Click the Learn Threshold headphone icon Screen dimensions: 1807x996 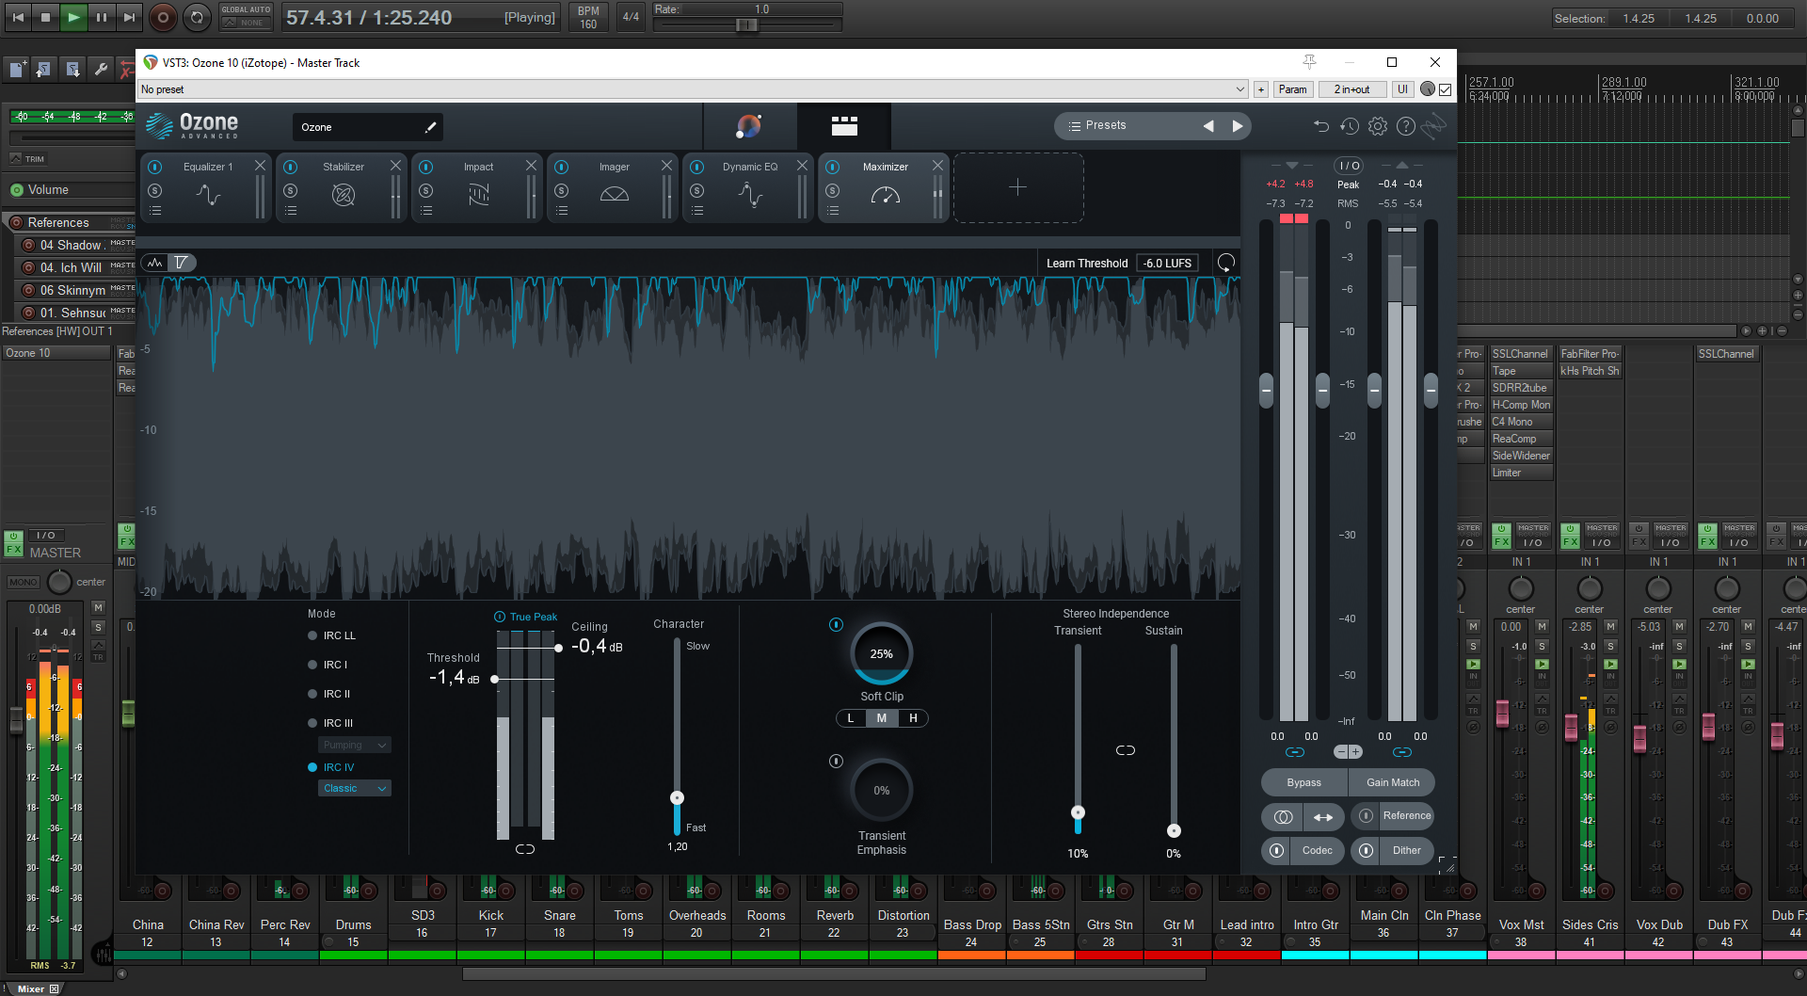point(1226,264)
